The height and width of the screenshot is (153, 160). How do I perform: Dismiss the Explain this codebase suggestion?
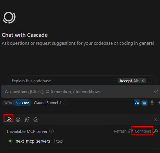(150, 80)
